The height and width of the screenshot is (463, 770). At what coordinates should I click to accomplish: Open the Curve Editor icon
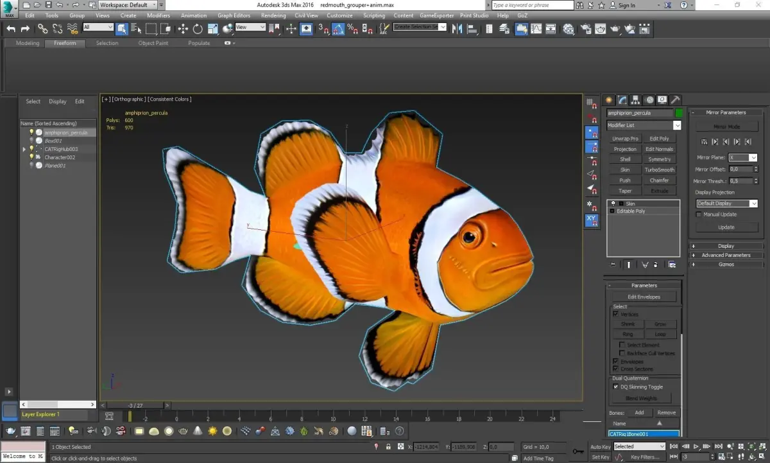click(x=536, y=29)
